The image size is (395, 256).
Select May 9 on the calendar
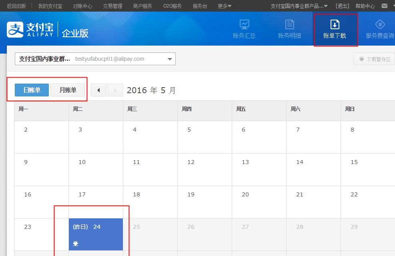[x=41, y=170]
